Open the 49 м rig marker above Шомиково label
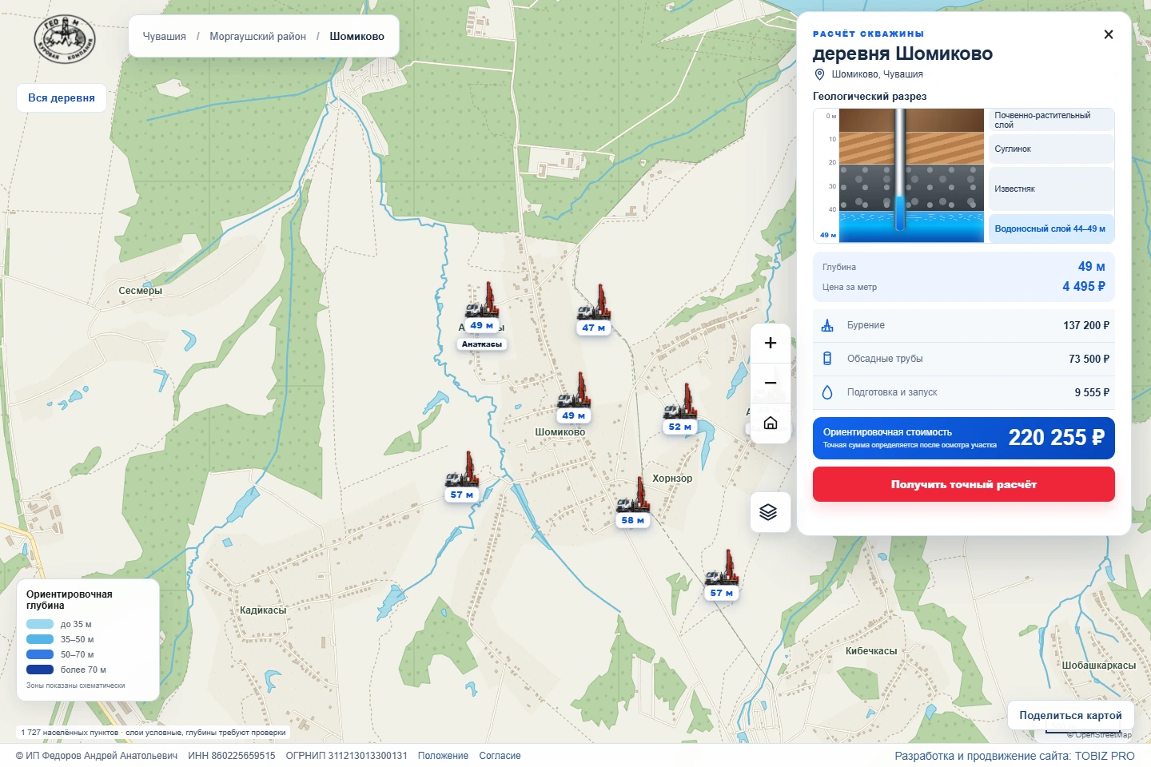This screenshot has width=1151, height=767. (574, 398)
